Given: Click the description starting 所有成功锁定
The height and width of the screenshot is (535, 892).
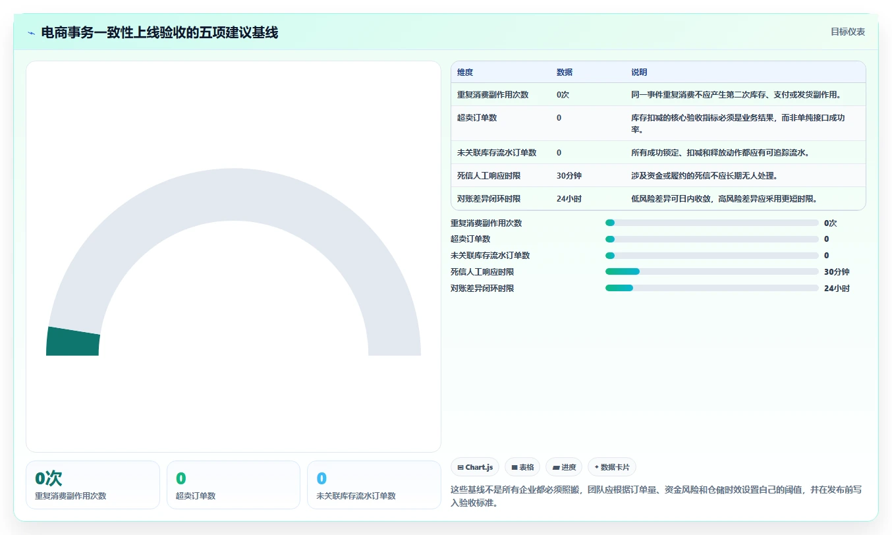Looking at the screenshot, I should [x=720, y=153].
